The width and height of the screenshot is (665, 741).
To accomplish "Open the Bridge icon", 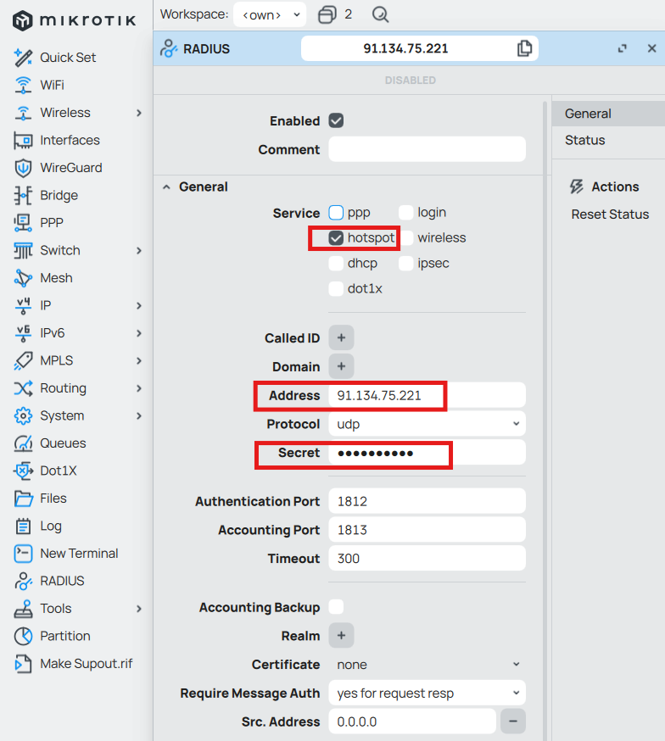I will pos(23,195).
